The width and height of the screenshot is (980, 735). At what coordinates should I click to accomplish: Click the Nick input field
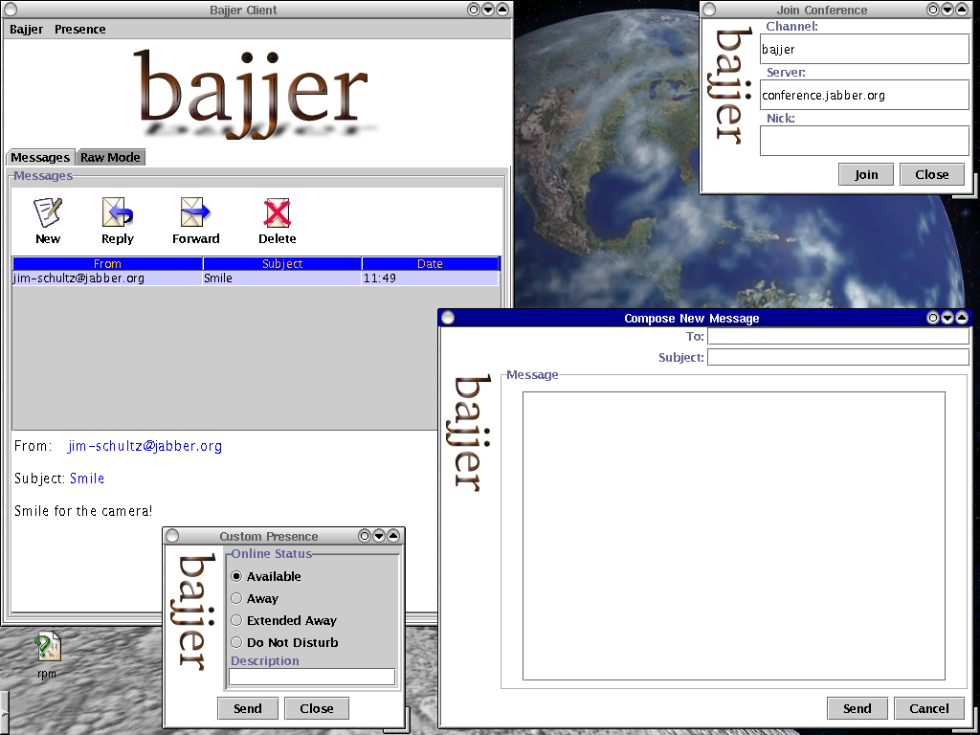coord(864,141)
